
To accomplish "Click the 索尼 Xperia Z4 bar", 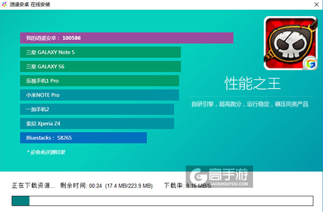I will [x=97, y=123].
